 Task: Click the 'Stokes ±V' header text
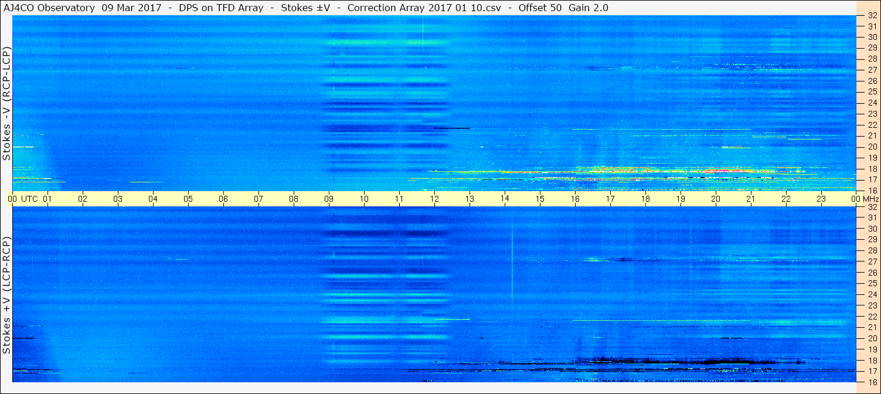click(x=305, y=8)
